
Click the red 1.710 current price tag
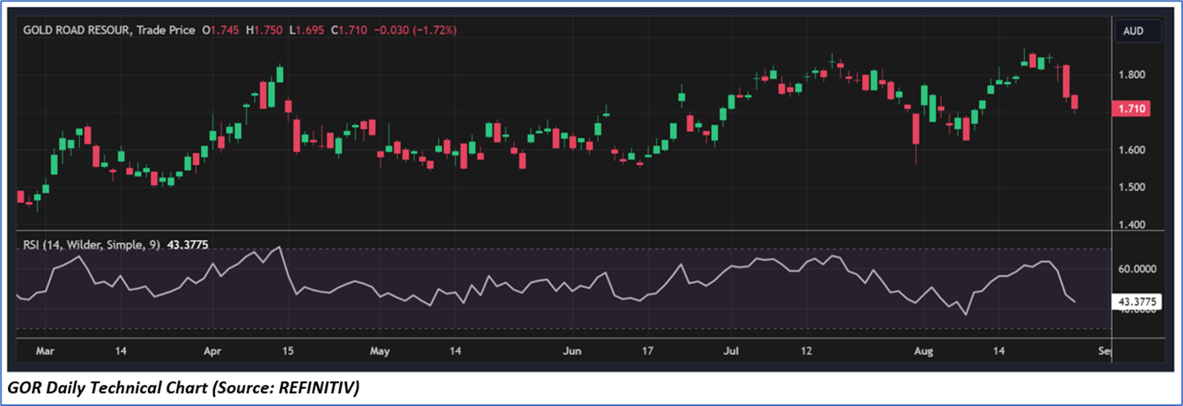pyautogui.click(x=1132, y=108)
